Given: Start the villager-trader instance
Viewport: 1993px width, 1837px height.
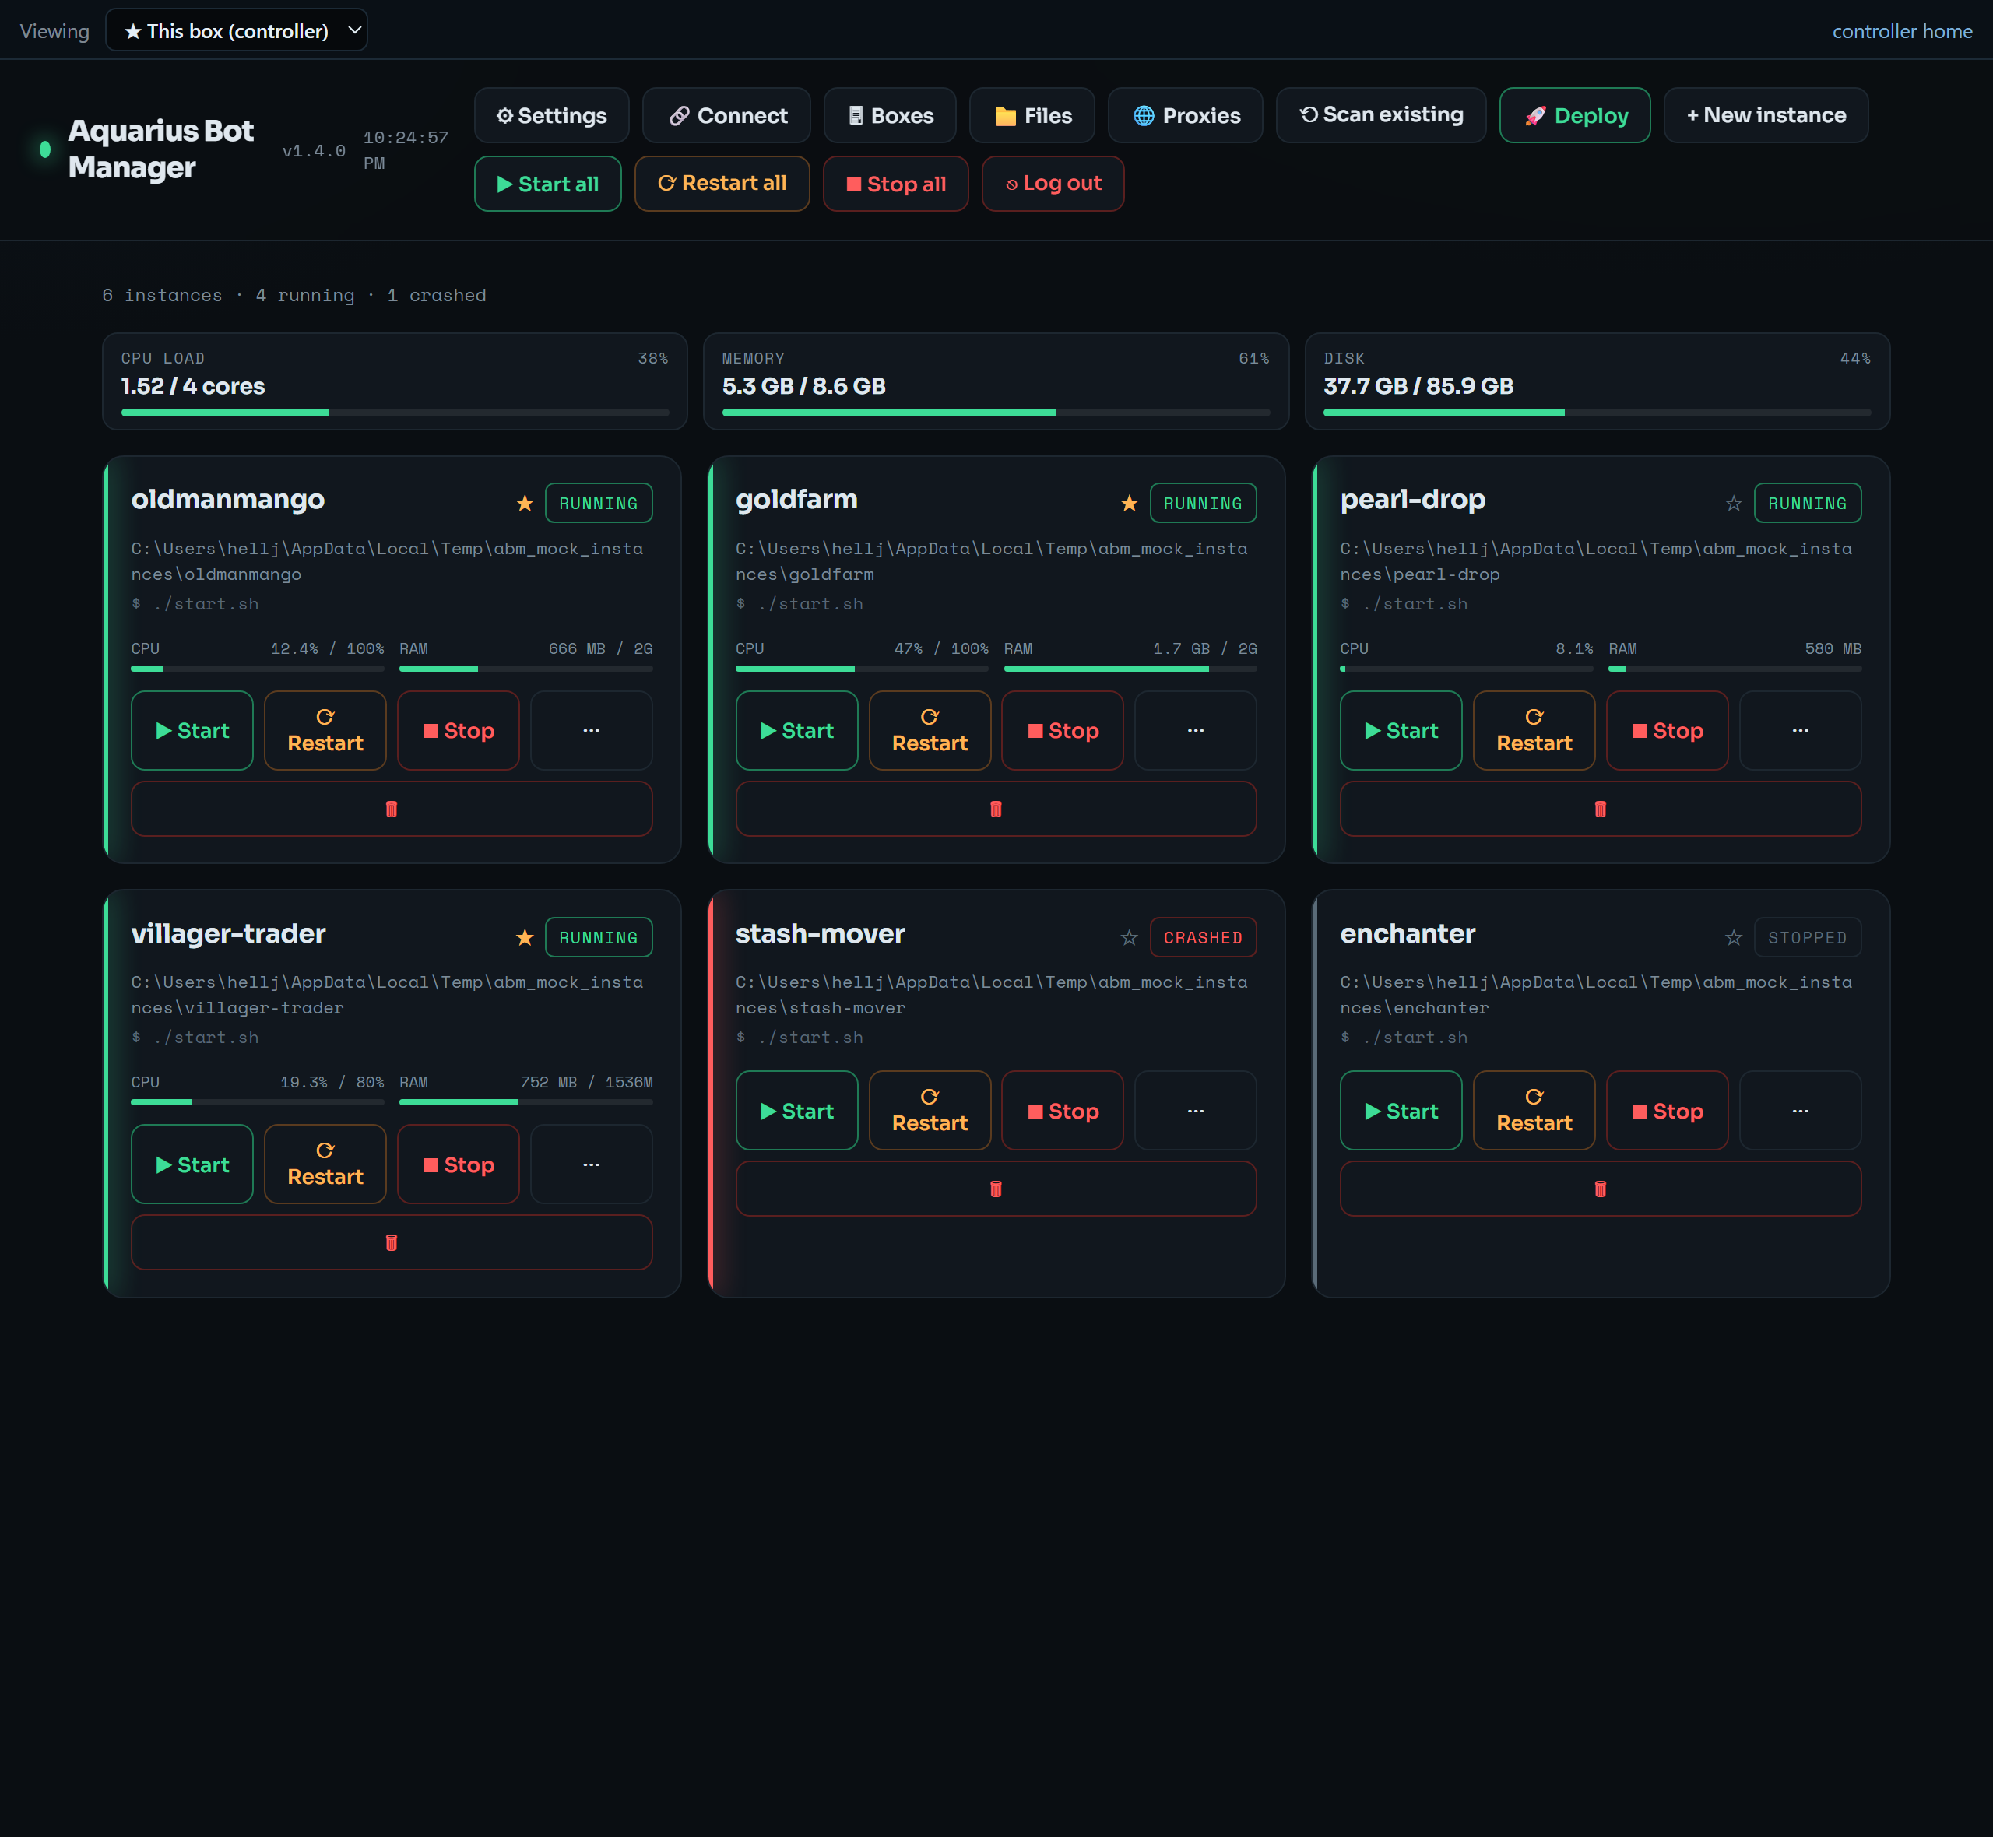Looking at the screenshot, I should tap(192, 1164).
